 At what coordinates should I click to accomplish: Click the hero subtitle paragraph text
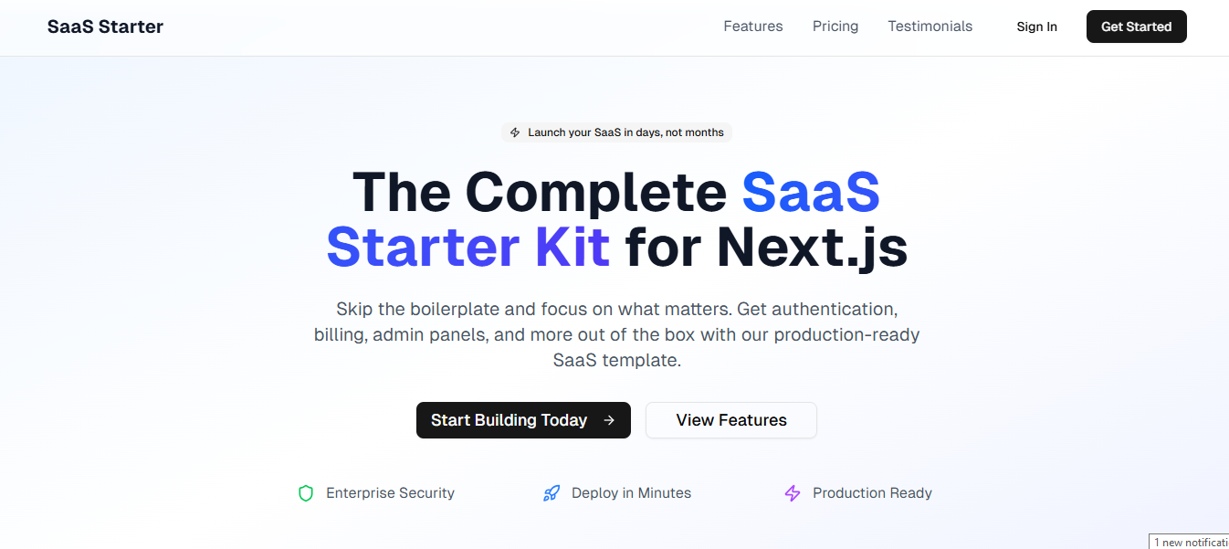[615, 334]
